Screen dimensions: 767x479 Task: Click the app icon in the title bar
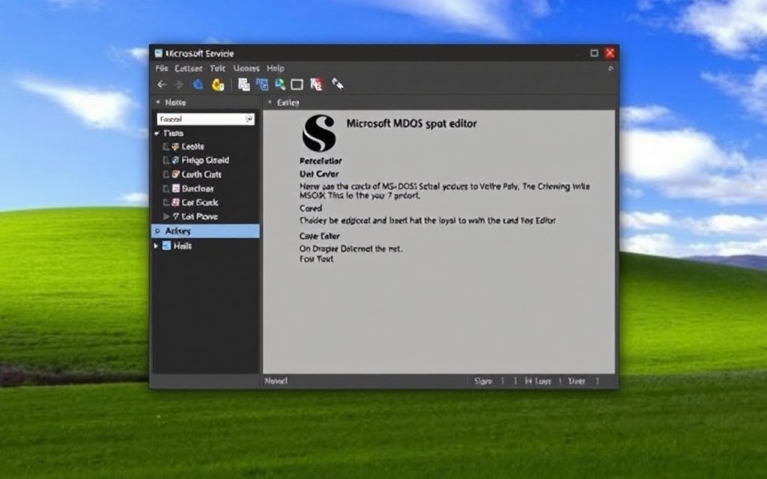[159, 53]
